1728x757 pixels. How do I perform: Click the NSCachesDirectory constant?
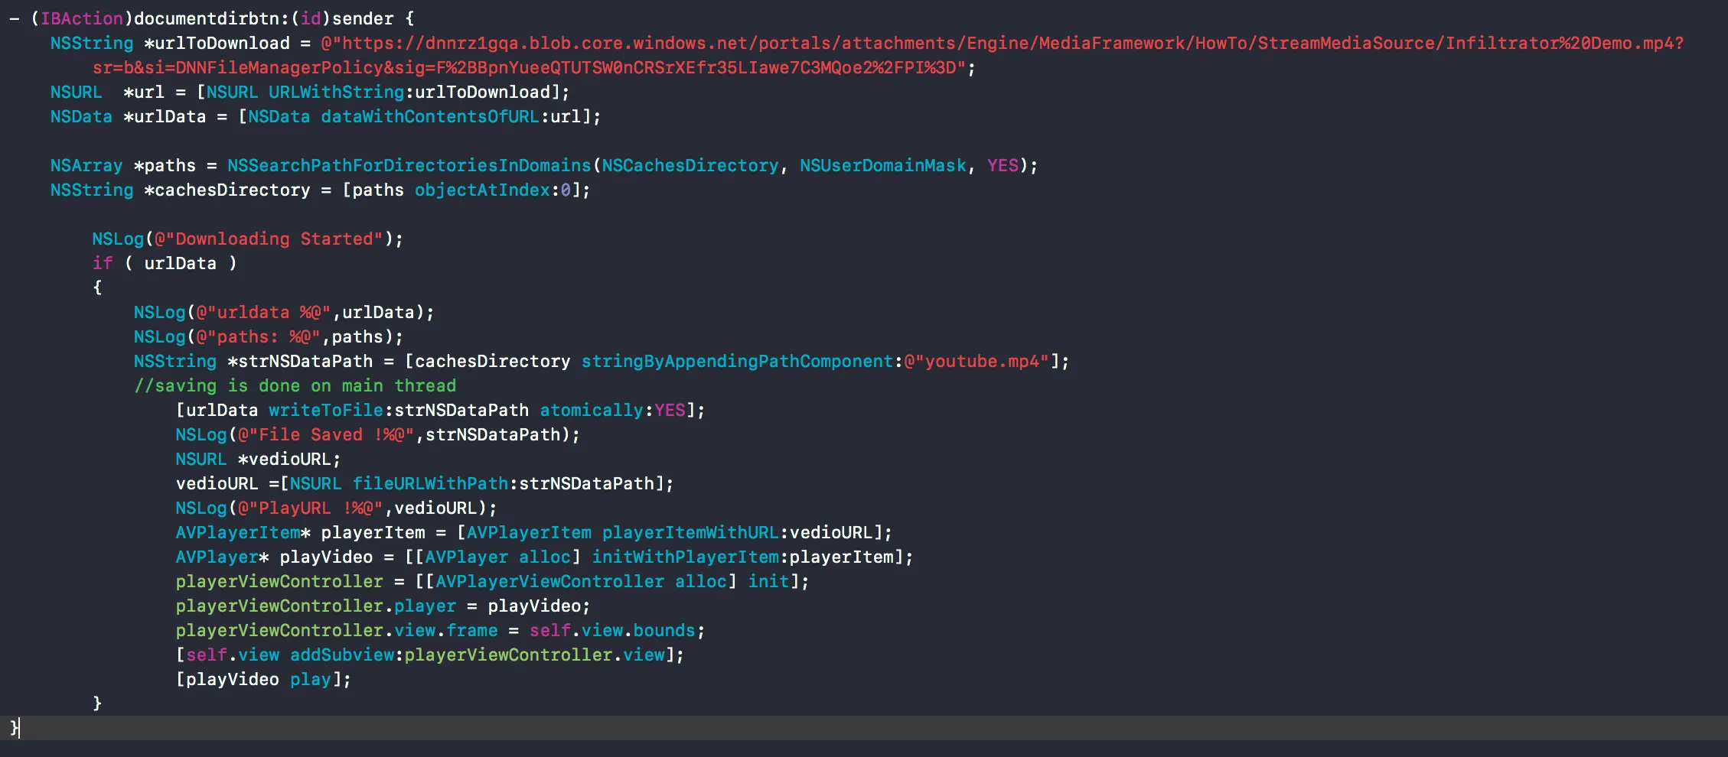coord(690,165)
